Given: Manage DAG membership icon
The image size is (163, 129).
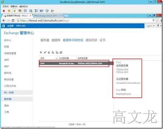Looking at the screenshot, I should (53, 53).
